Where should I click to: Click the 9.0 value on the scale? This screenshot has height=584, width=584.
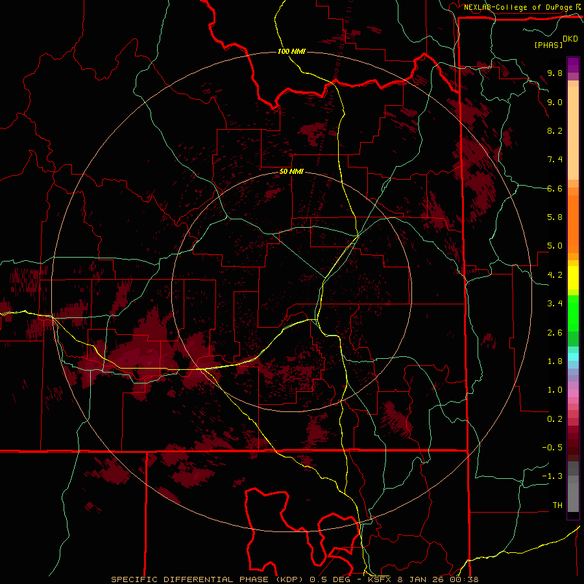[x=555, y=102]
